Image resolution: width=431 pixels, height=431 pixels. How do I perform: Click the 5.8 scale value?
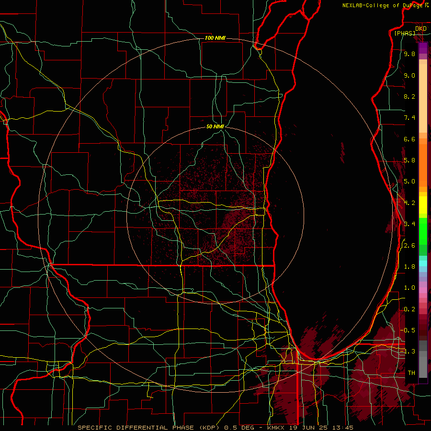click(409, 160)
